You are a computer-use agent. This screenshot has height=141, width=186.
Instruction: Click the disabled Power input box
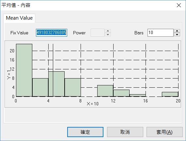pyautogui.click(x=98, y=33)
